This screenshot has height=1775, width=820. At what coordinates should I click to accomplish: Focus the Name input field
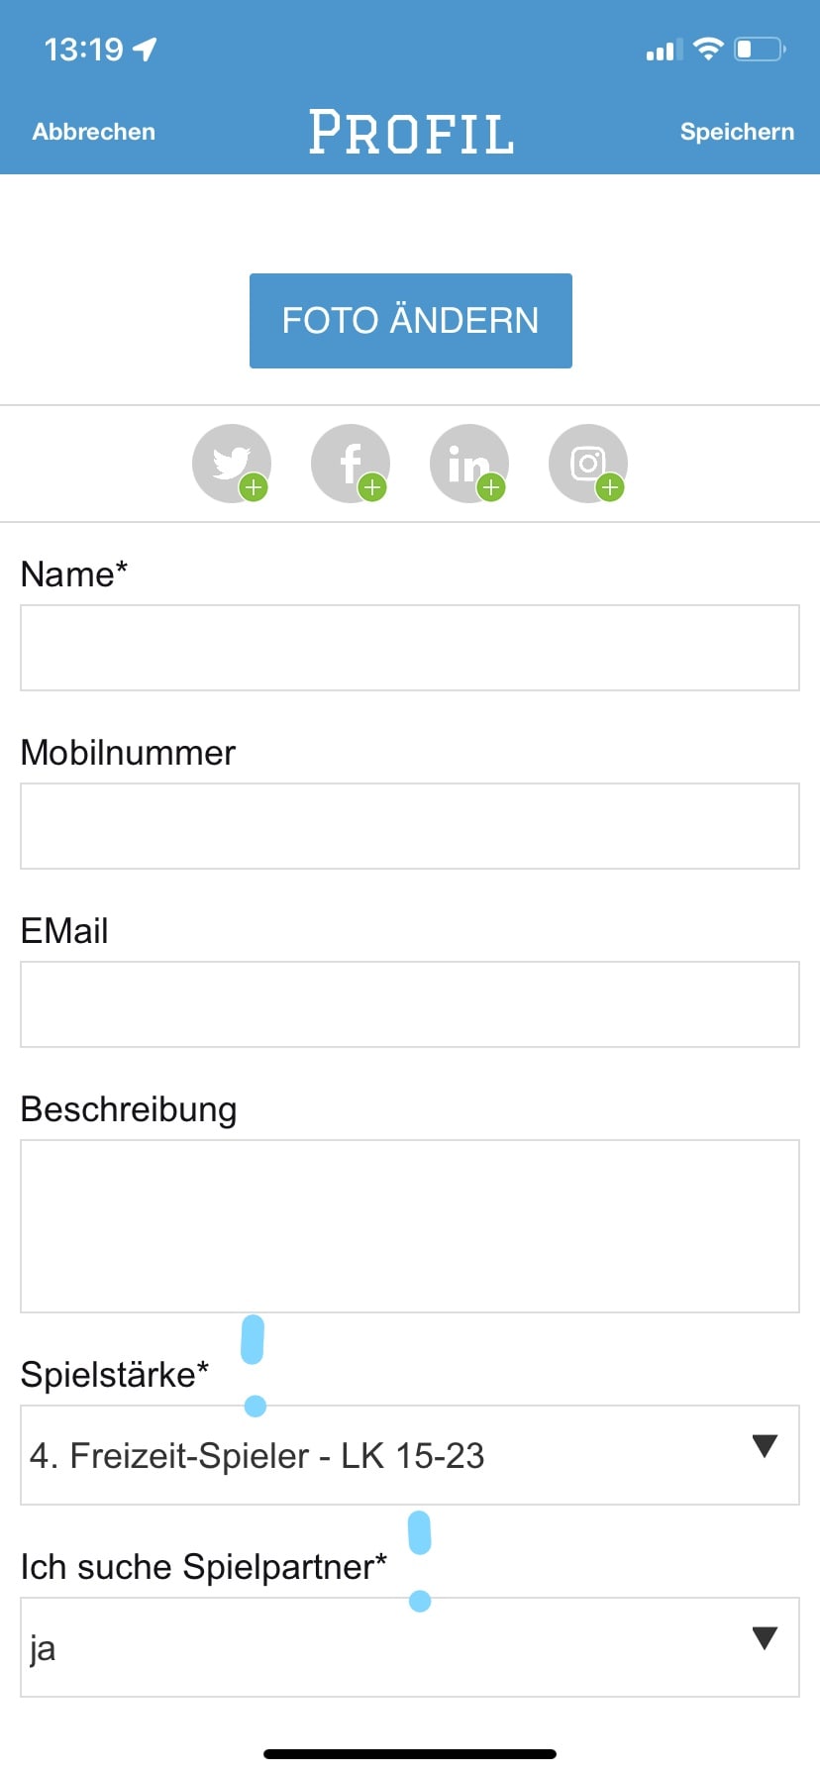[x=410, y=648]
